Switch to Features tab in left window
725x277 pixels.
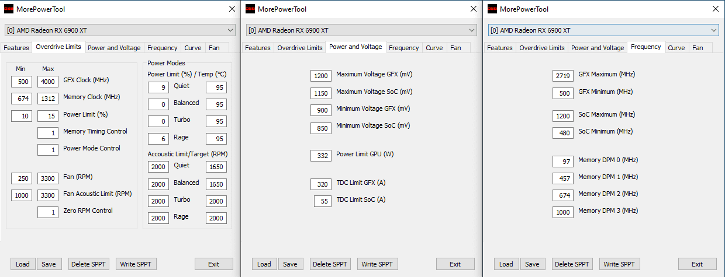(16, 48)
